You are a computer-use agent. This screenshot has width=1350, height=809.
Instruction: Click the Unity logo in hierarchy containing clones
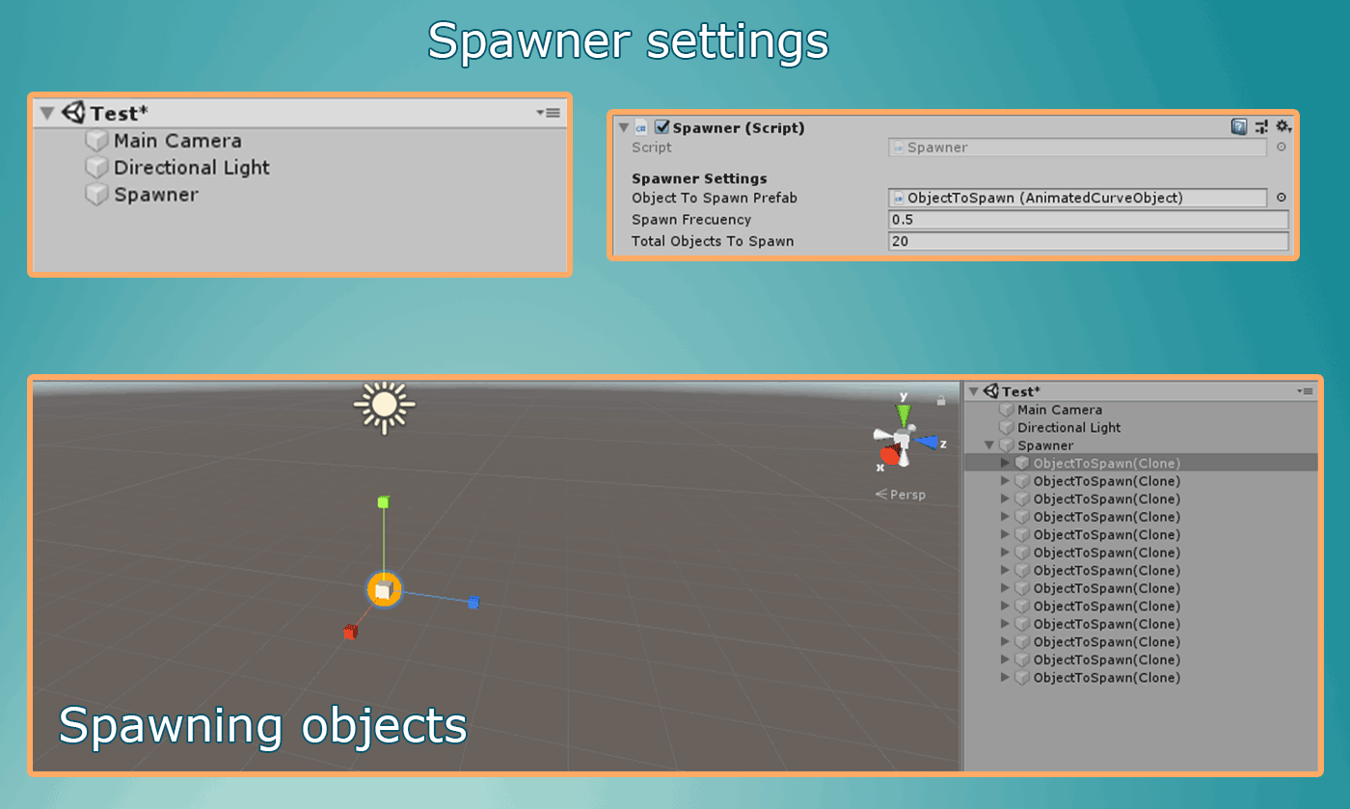pyautogui.click(x=991, y=391)
